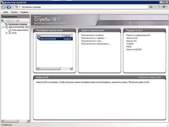Click the Узлы folder icon
169x127 pixels.
[10, 33]
